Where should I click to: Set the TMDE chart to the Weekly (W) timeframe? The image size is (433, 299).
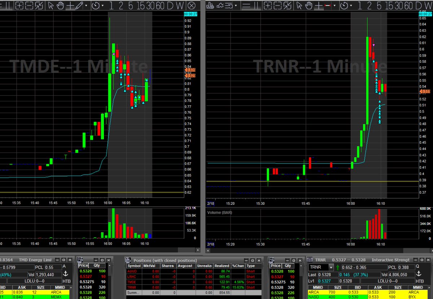point(180,6)
